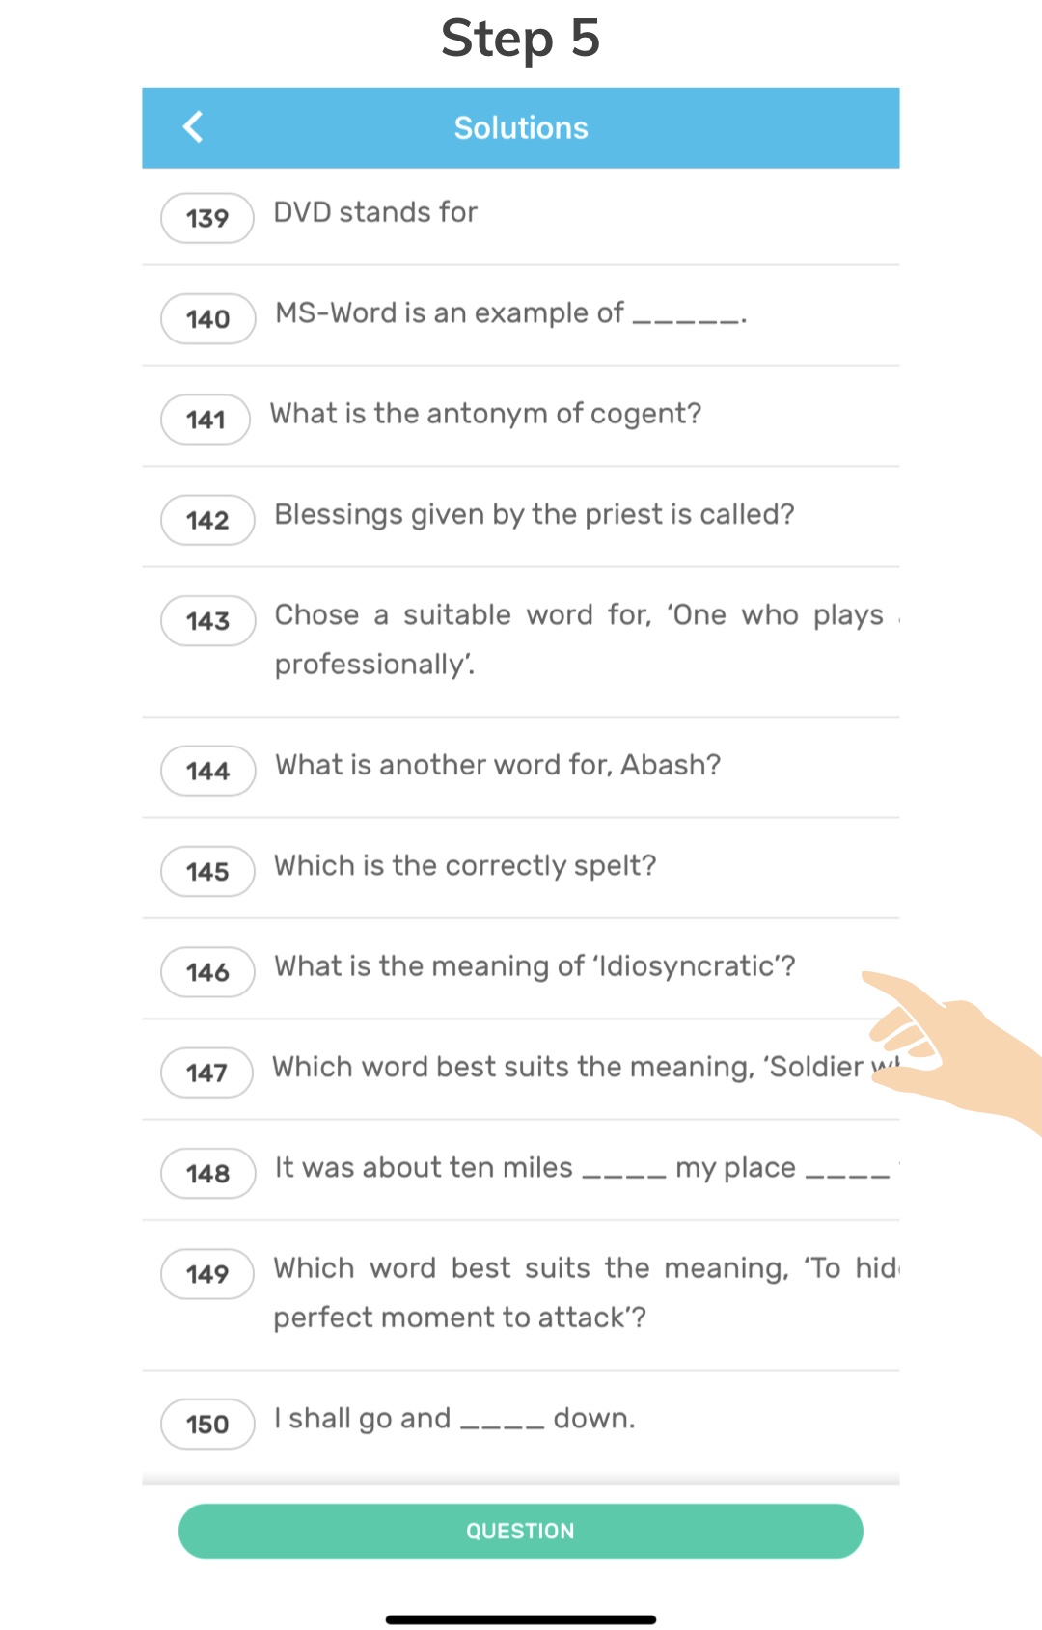Select the number 143 badge
The height and width of the screenshot is (1630, 1042).
207,621
